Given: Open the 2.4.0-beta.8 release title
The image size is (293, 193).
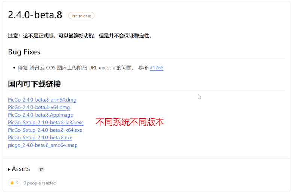Looking at the screenshot, I should [x=35, y=15].
